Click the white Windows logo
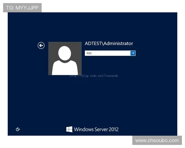This screenshot has height=148, width=185. point(69,129)
